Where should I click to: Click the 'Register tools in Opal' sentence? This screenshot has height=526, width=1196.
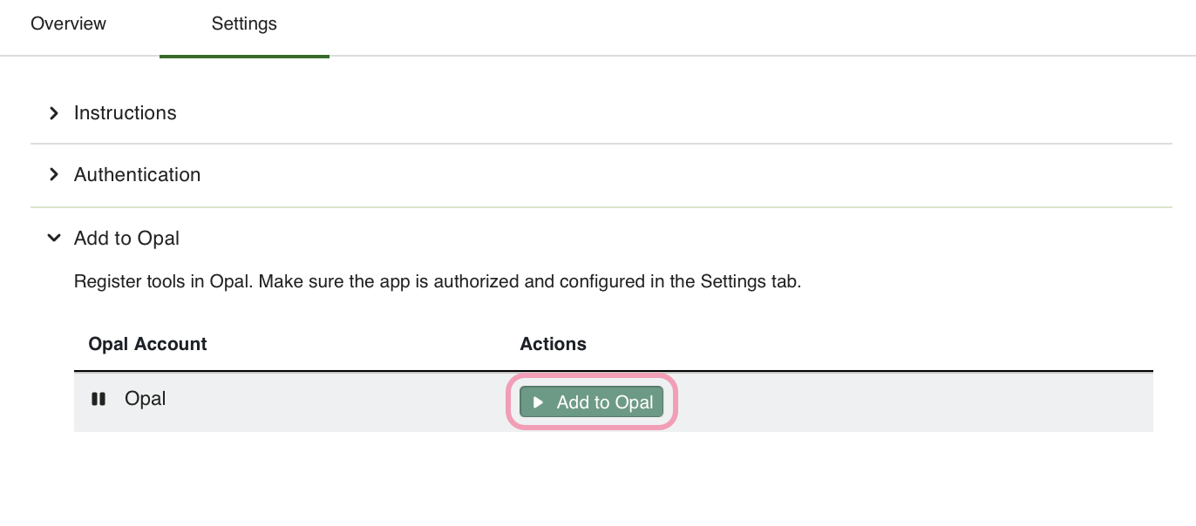(x=164, y=282)
